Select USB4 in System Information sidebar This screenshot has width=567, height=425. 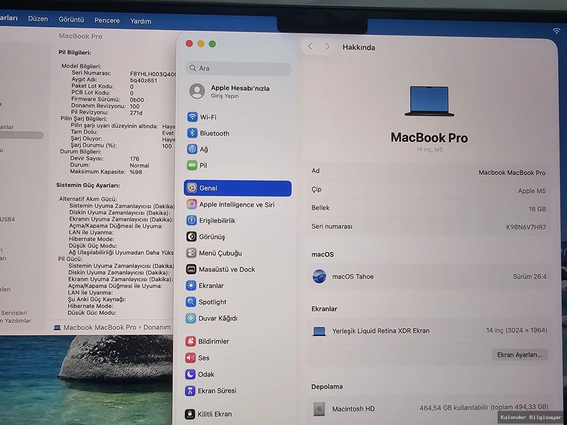pos(7,219)
